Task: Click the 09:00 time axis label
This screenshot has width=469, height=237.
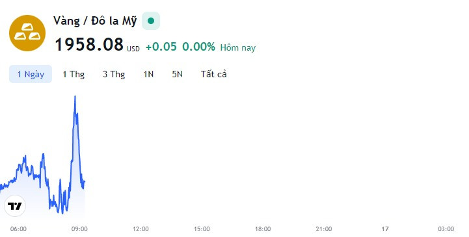Action: point(79,229)
